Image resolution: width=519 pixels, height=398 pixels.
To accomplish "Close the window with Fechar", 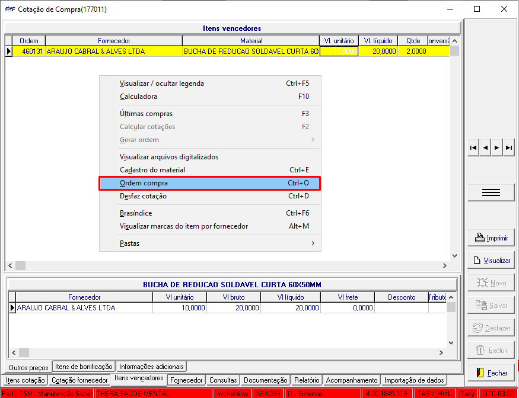I will (491, 373).
